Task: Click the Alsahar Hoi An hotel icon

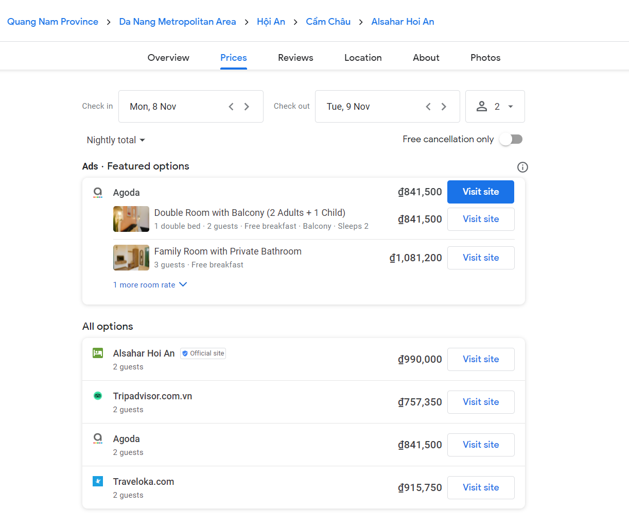Action: (x=98, y=353)
